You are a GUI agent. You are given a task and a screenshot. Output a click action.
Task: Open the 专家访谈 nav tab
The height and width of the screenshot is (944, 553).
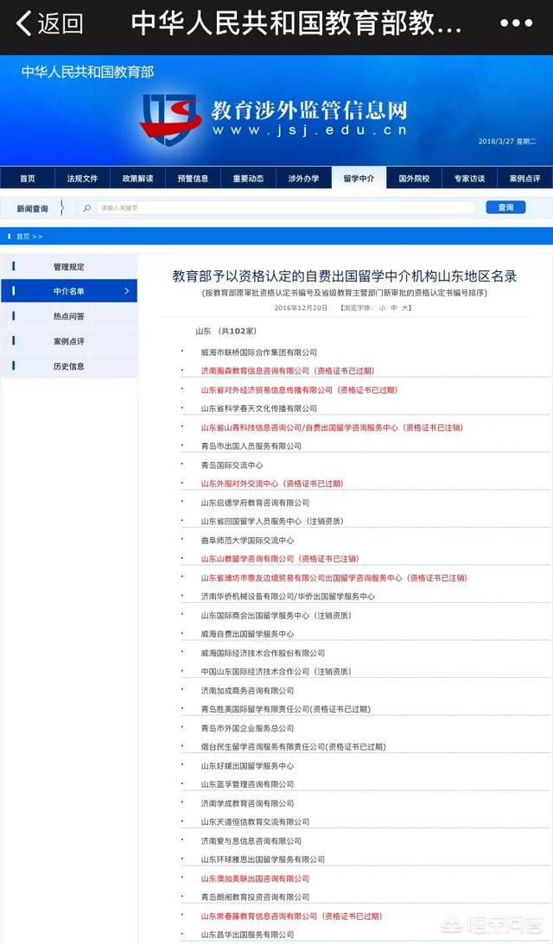(x=469, y=178)
